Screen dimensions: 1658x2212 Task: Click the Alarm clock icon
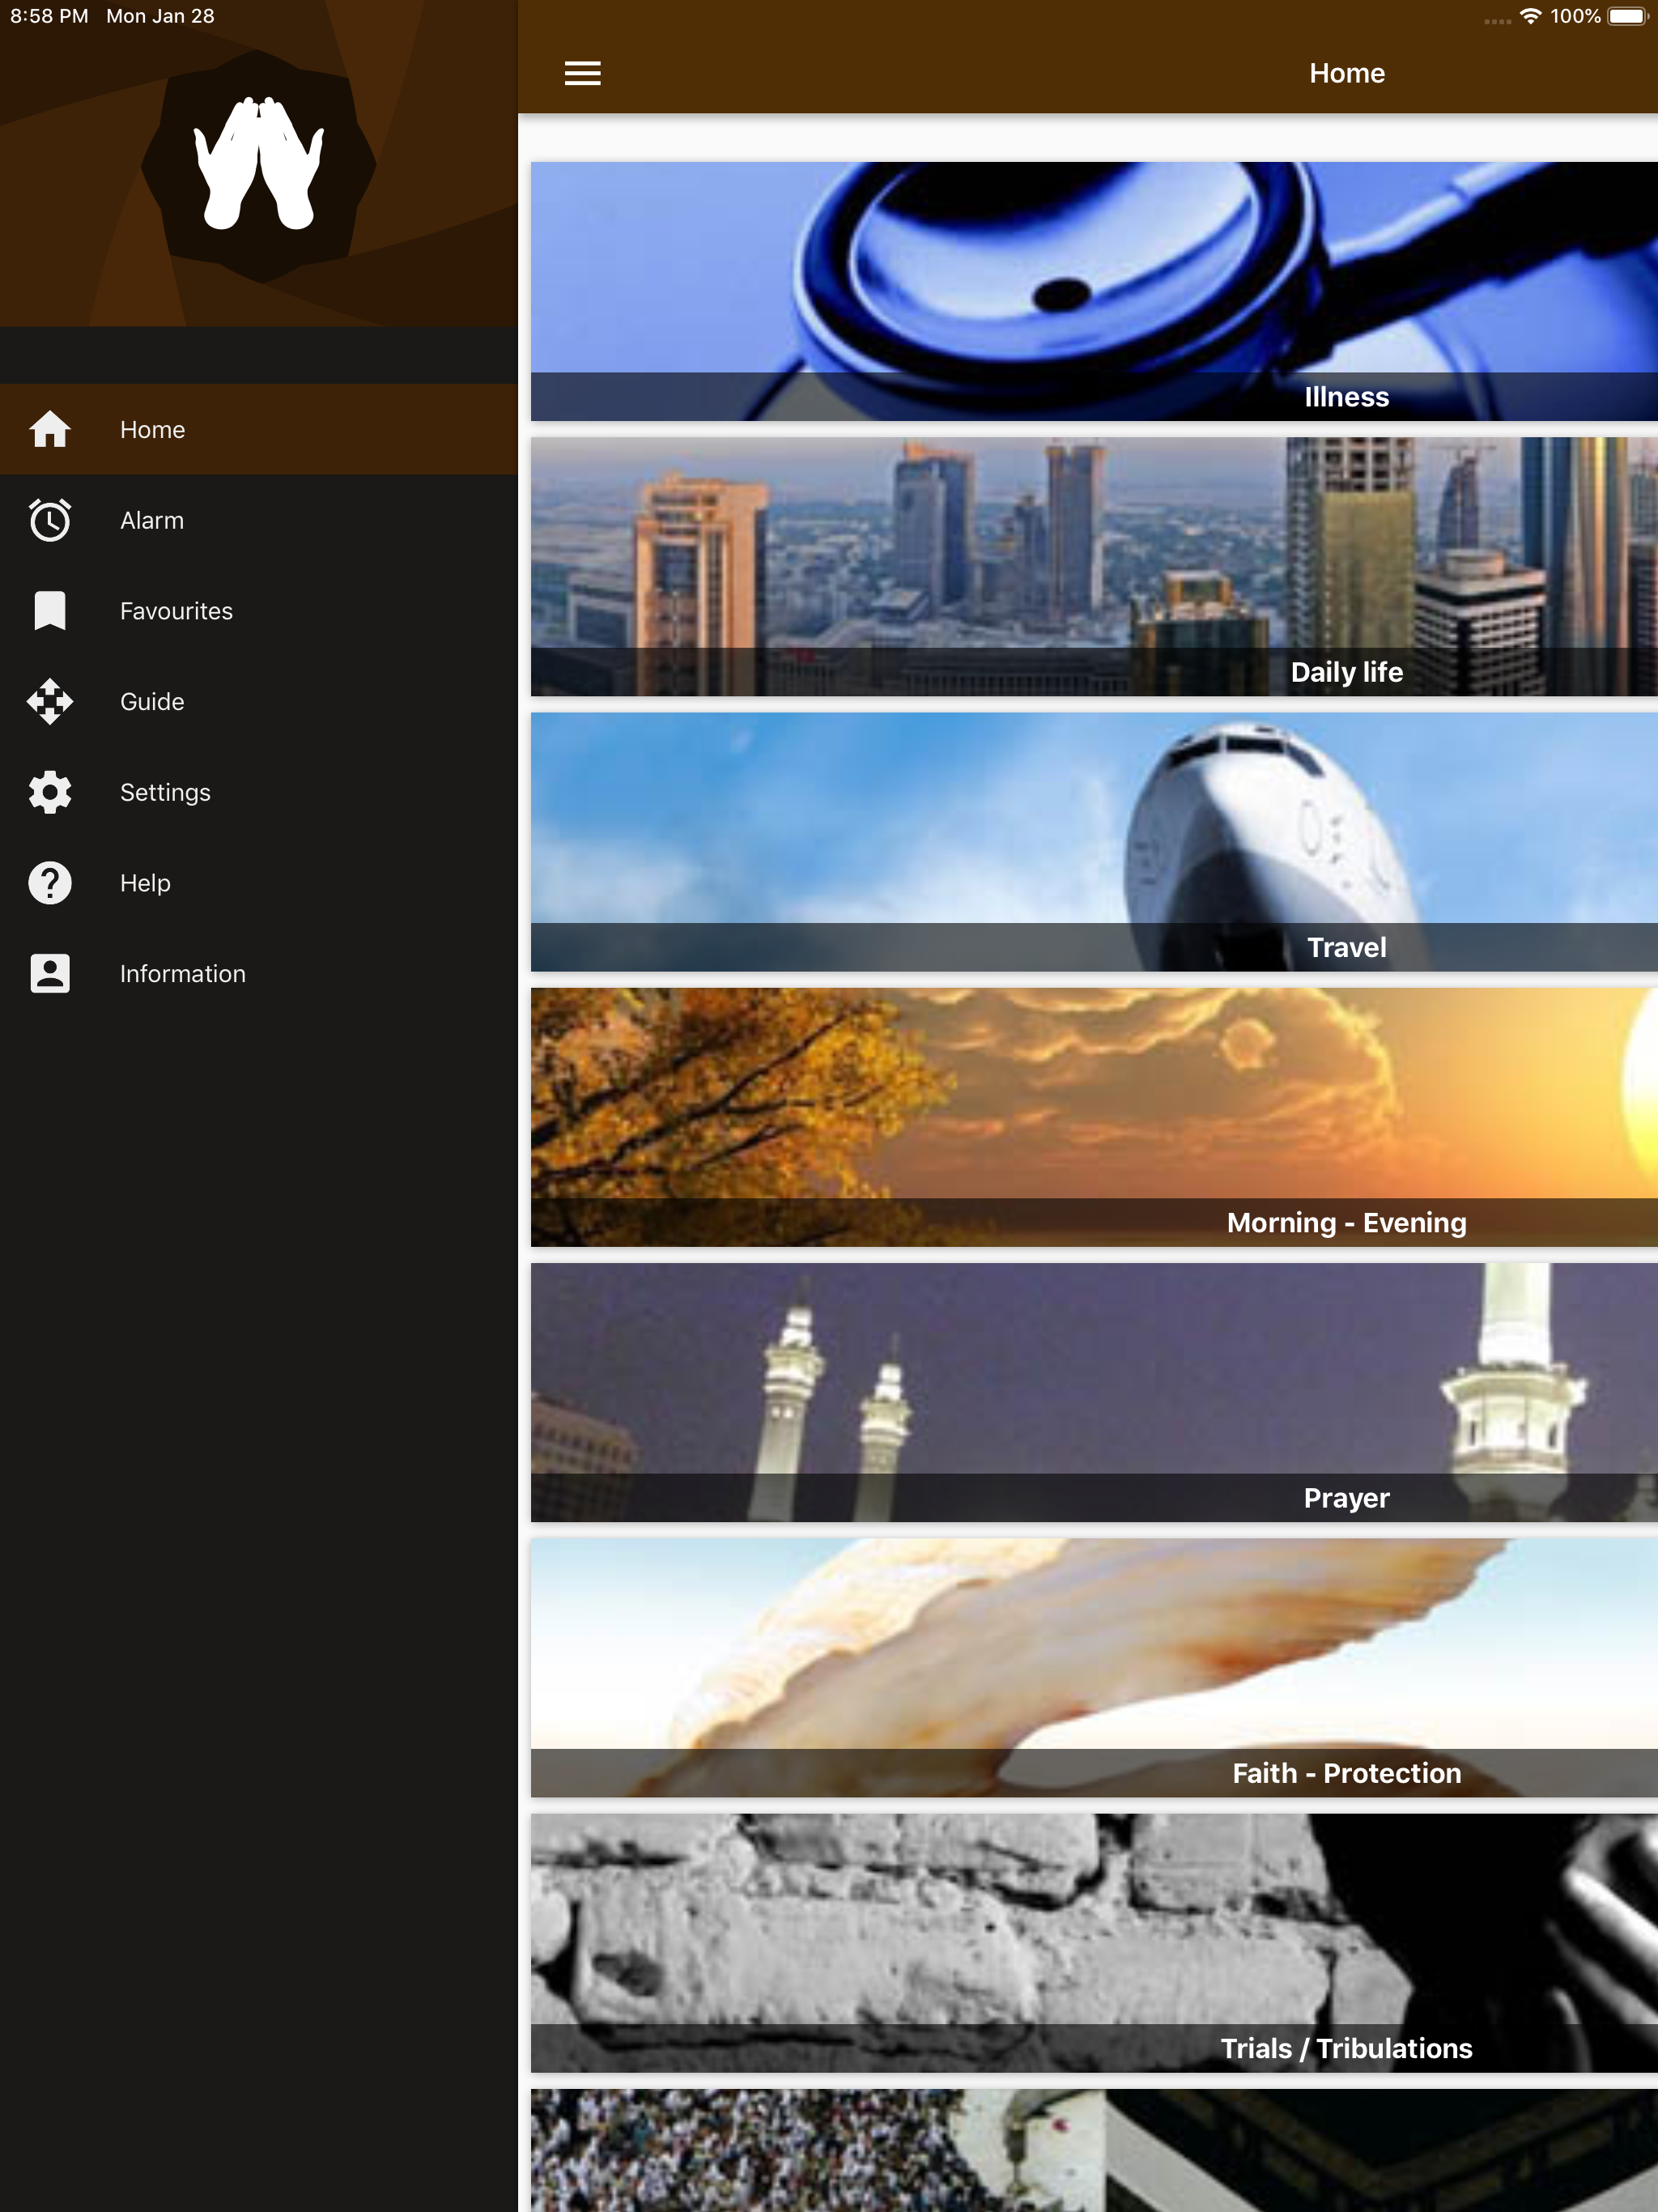(x=50, y=520)
